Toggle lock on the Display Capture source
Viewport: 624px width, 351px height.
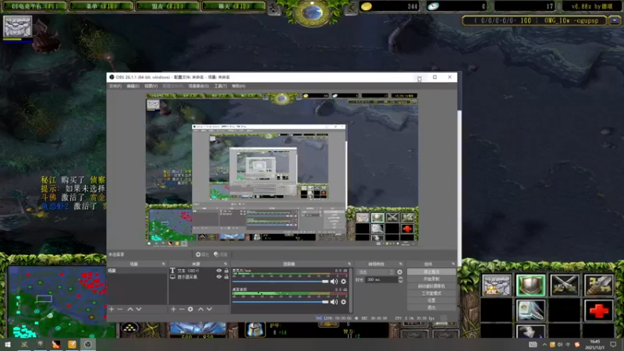point(226,277)
